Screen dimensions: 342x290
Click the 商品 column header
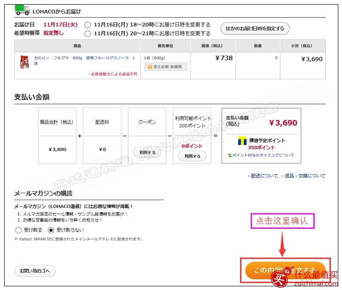(x=77, y=46)
